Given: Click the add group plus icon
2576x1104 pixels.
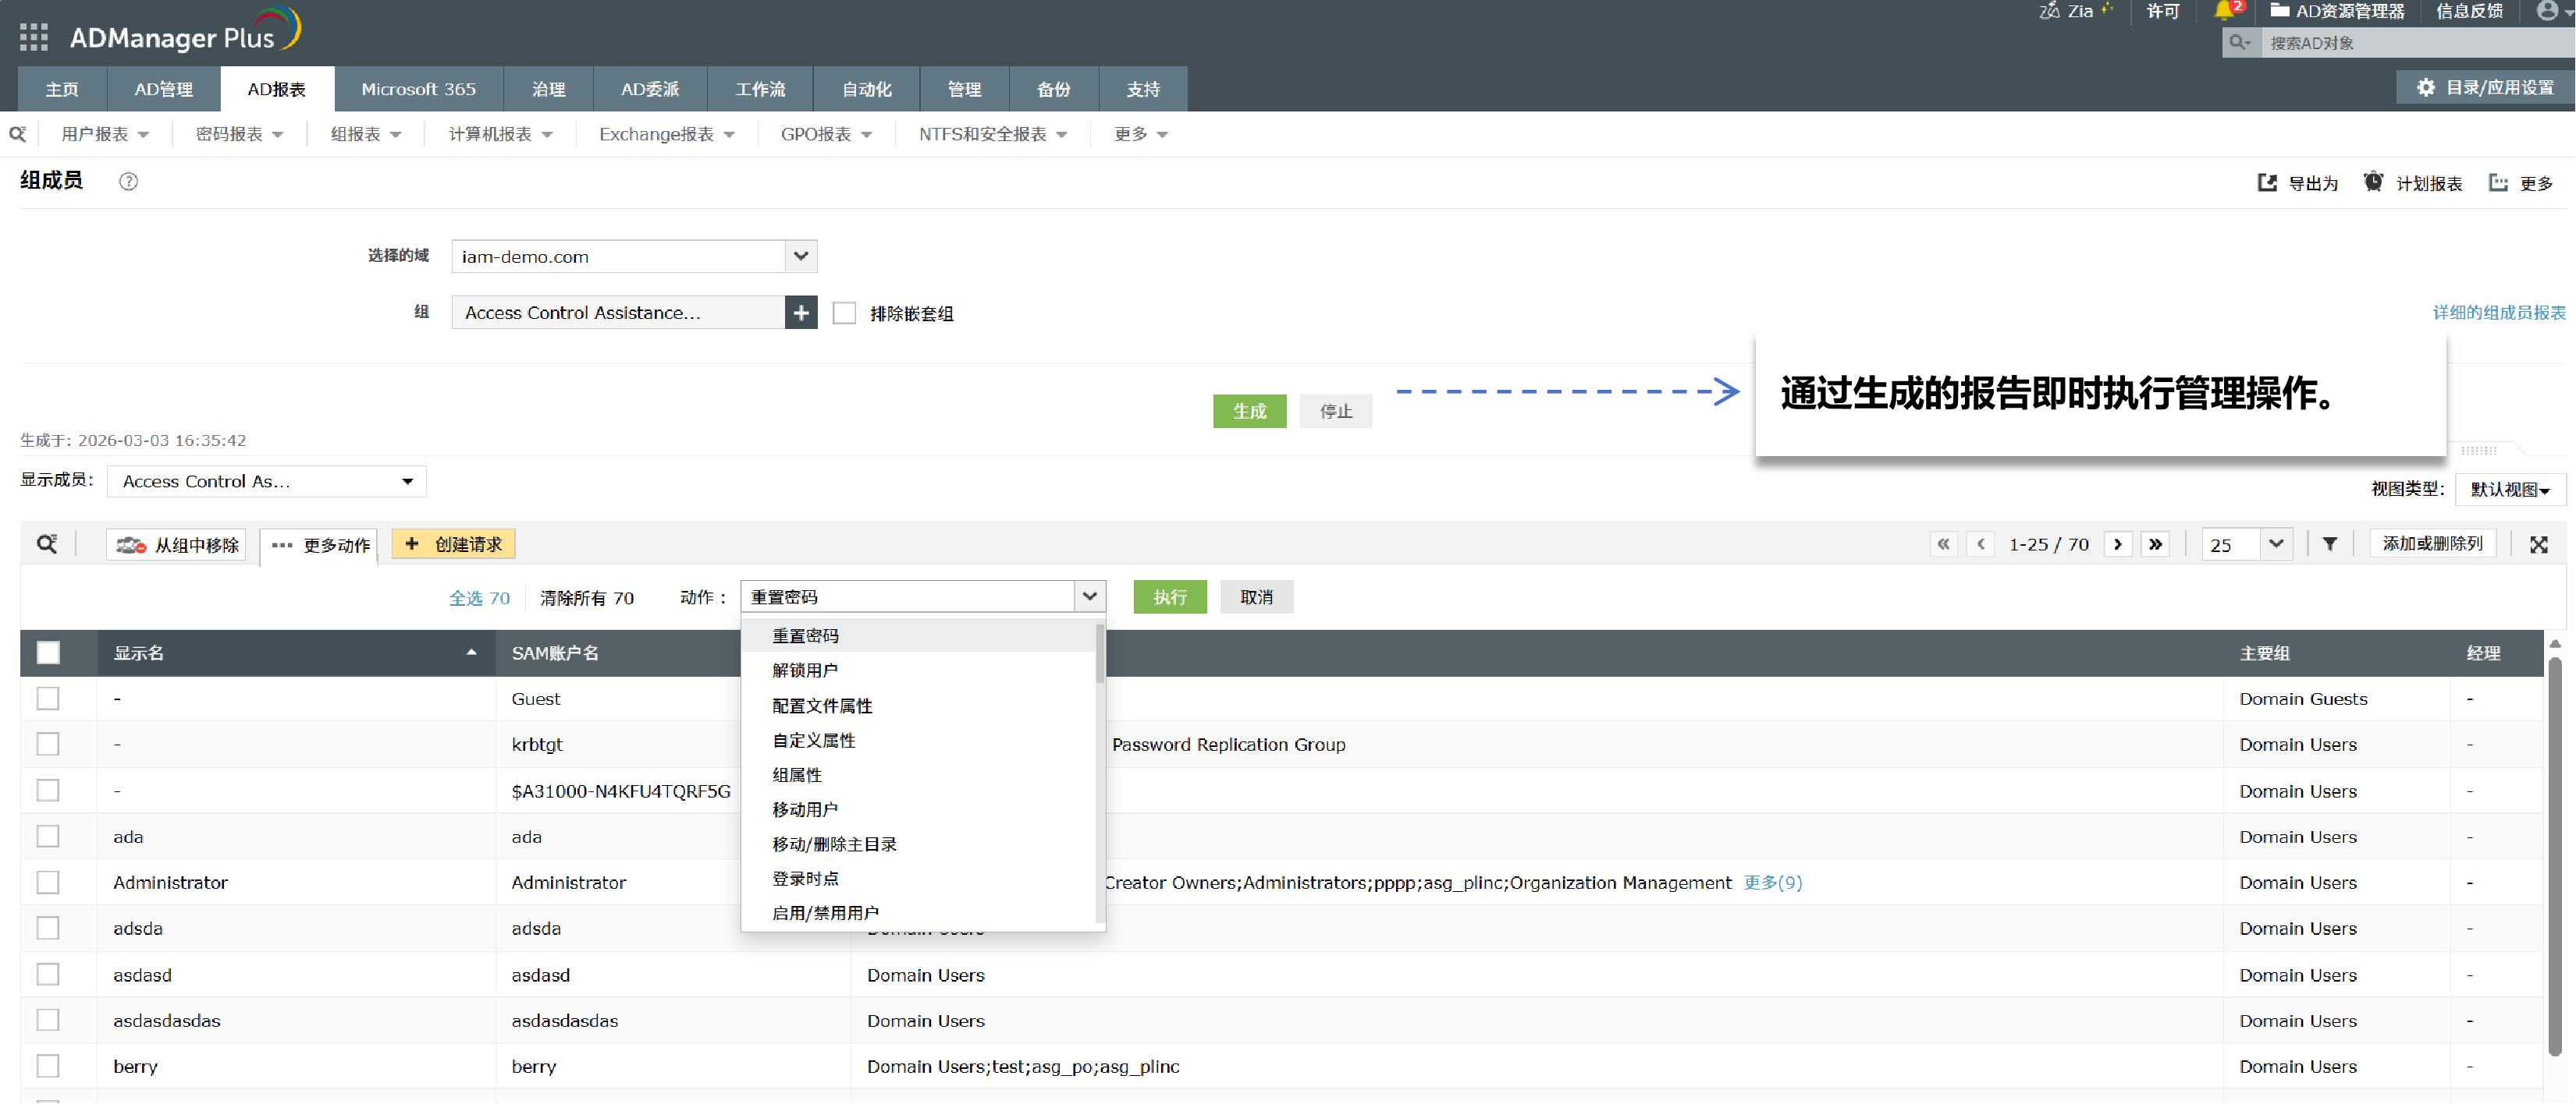Looking at the screenshot, I should [800, 313].
